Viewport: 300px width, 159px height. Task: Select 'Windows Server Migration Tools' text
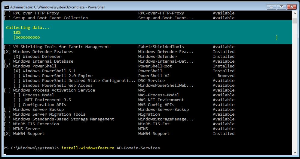pos(49,114)
